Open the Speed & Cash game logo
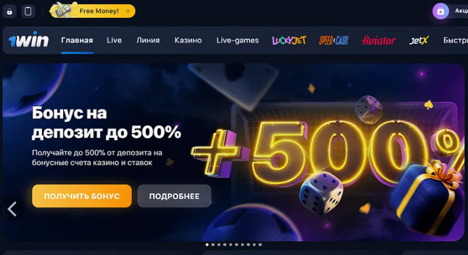Image resolution: width=468 pixels, height=255 pixels. coord(333,40)
